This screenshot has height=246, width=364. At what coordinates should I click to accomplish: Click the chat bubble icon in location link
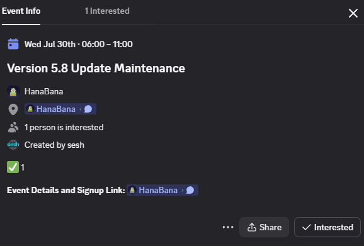point(88,109)
